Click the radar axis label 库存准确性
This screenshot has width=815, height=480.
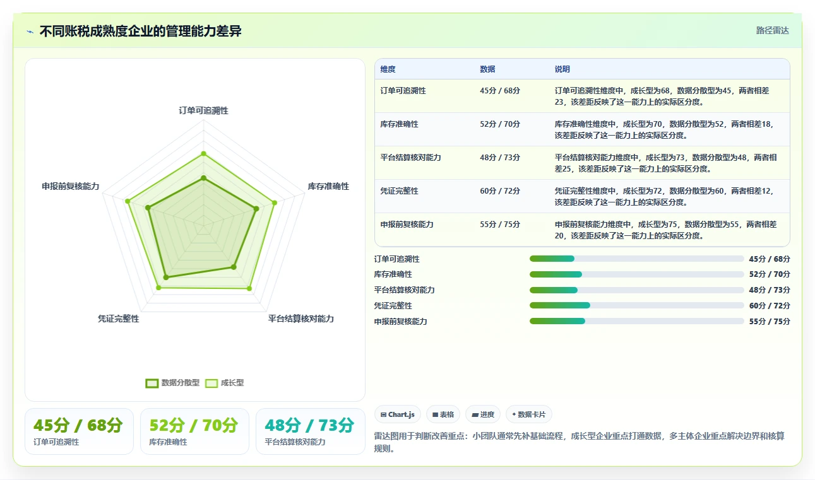pyautogui.click(x=328, y=186)
